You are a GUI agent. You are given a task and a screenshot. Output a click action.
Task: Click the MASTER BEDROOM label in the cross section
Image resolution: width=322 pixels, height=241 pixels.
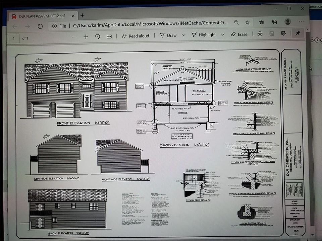coord(161,93)
